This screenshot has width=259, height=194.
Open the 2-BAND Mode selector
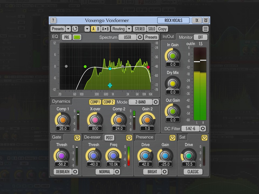click(140, 102)
